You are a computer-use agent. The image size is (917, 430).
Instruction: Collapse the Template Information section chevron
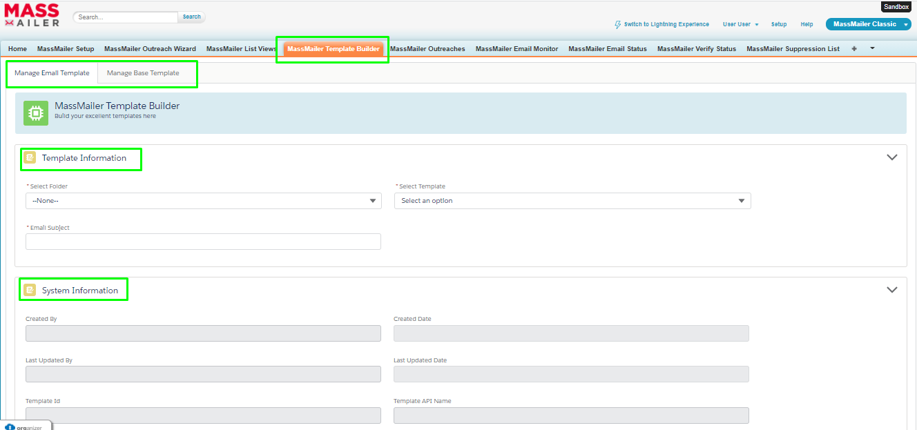coord(892,157)
